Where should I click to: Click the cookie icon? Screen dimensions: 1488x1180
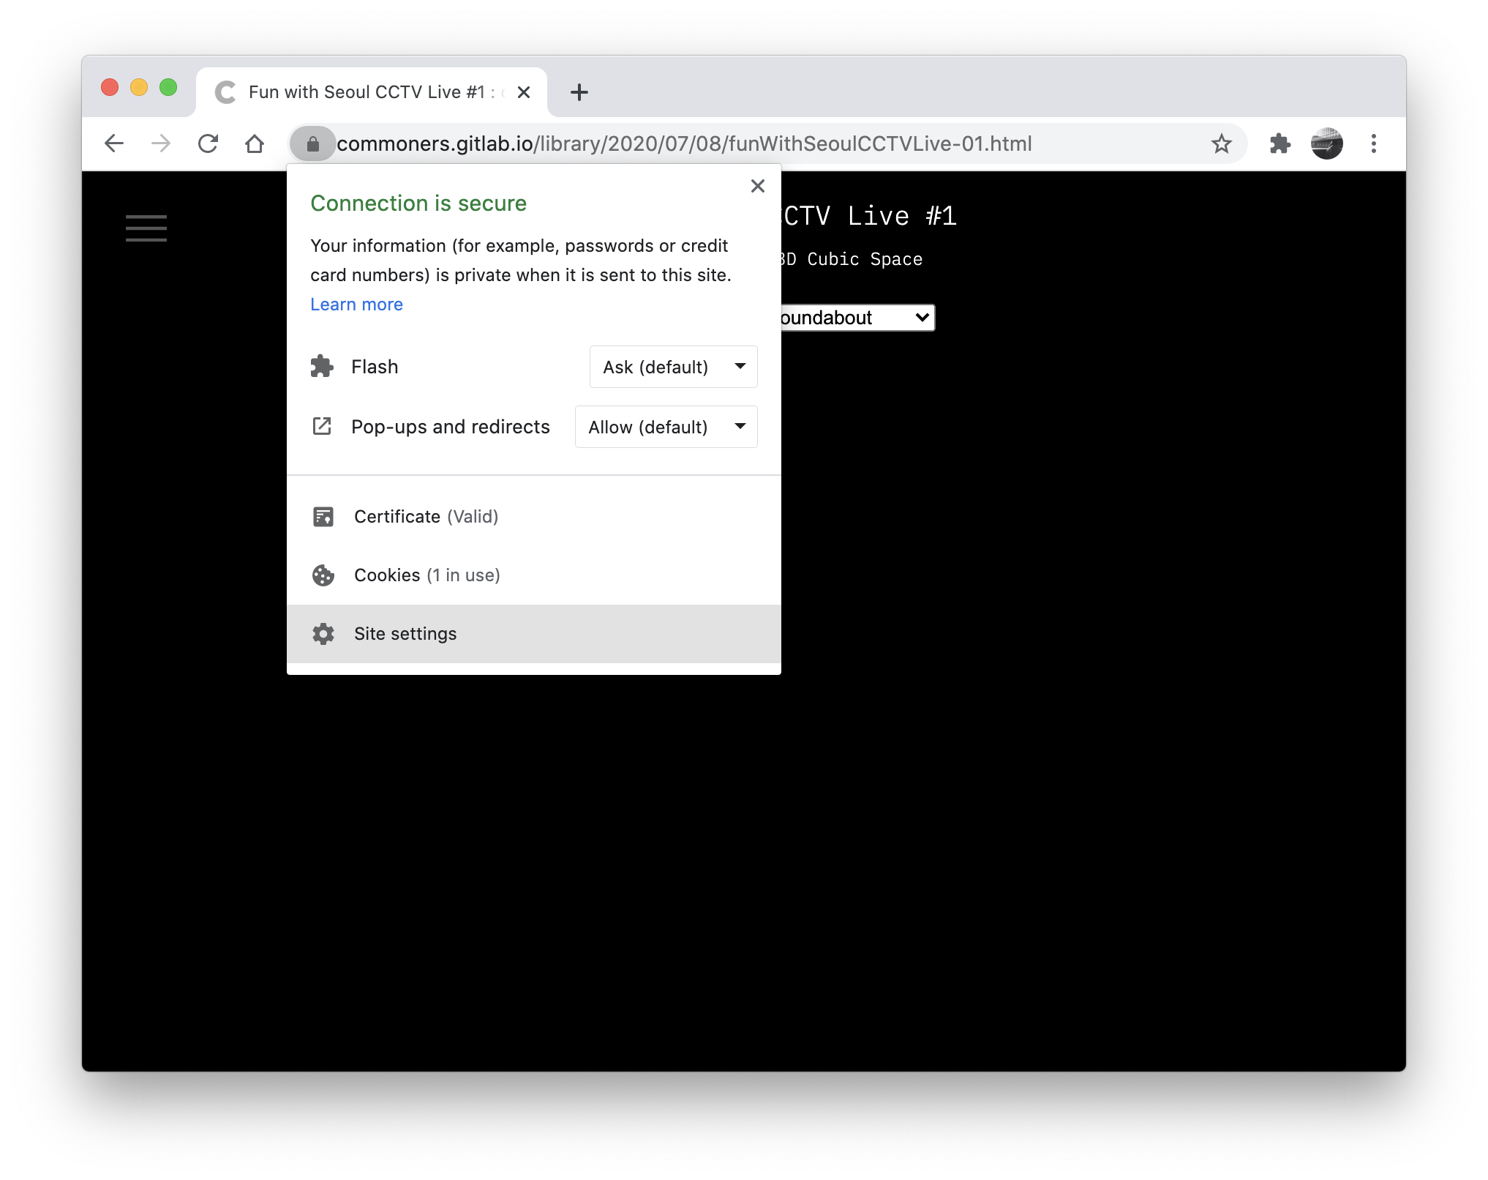[x=323, y=575]
